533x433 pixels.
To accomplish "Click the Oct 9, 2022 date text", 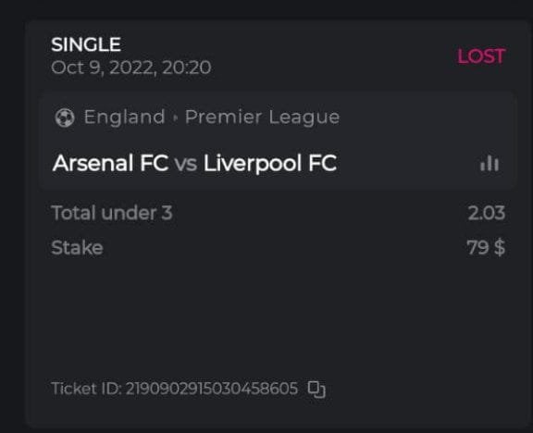I will click(103, 68).
